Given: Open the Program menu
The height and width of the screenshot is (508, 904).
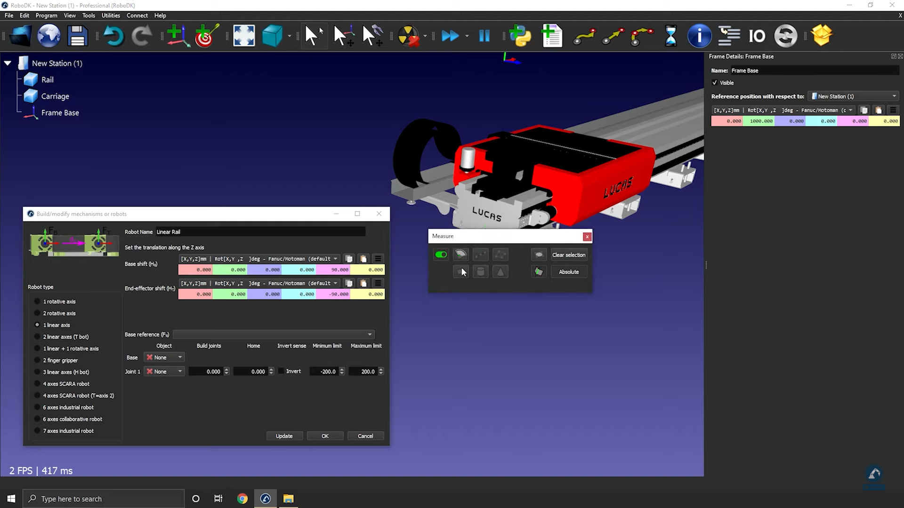Looking at the screenshot, I should point(46,16).
